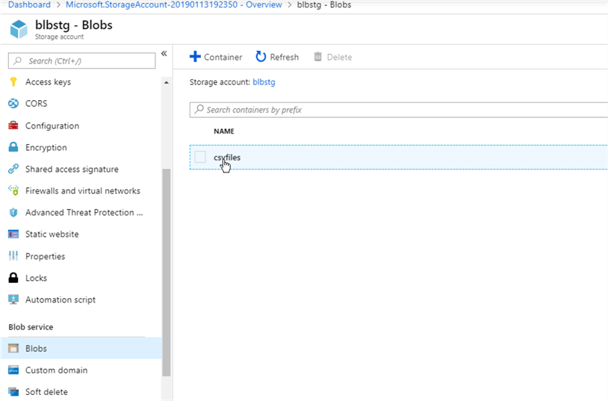The height and width of the screenshot is (401, 608).
Task: Tick the checkbox beside csvfiles container
Action: [200, 157]
